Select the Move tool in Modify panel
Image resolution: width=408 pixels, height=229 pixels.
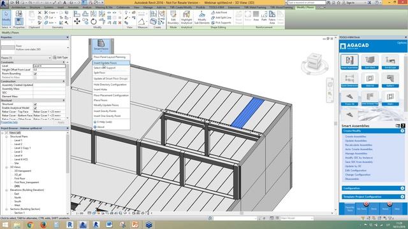(x=77, y=22)
